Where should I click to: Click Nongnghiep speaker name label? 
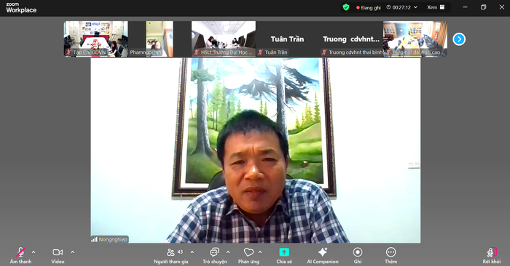pos(109,239)
